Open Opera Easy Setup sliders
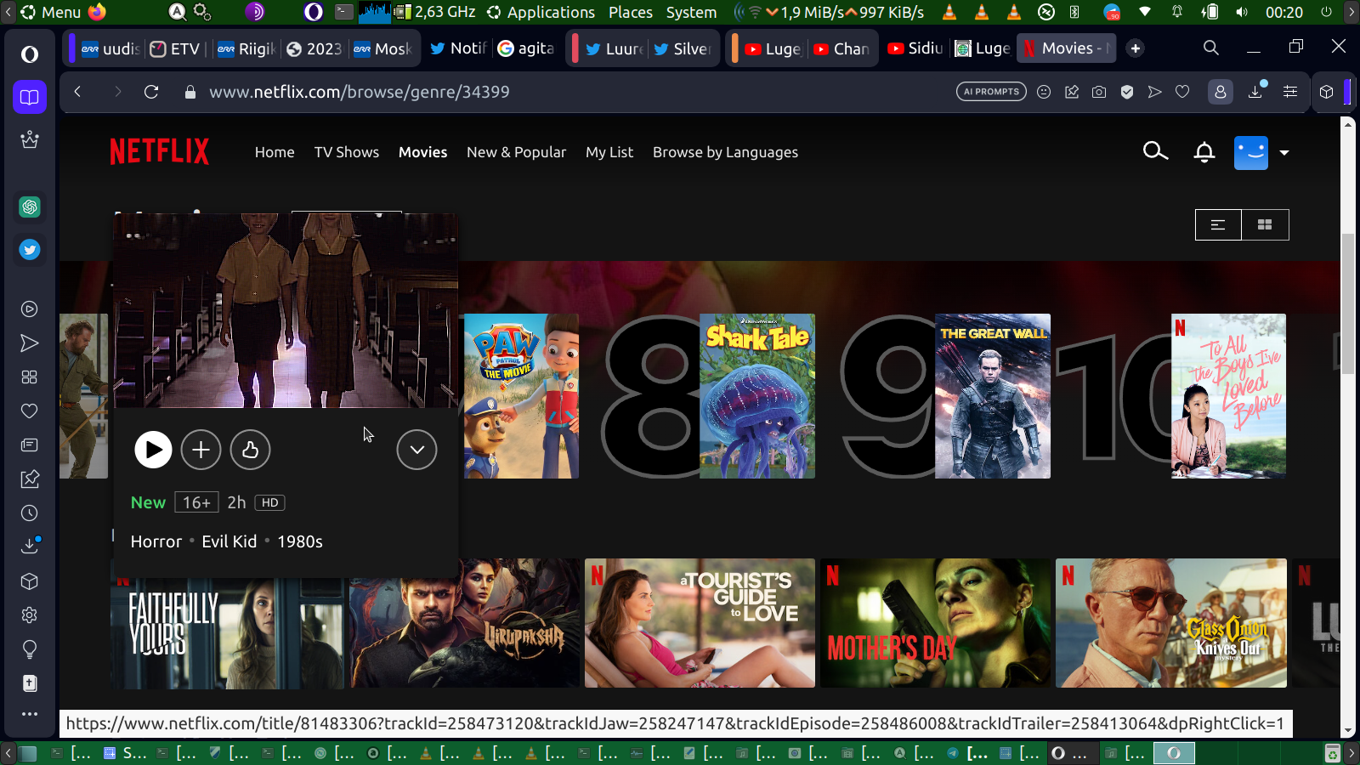Screen dimensions: 1360x765 click(x=1290, y=92)
